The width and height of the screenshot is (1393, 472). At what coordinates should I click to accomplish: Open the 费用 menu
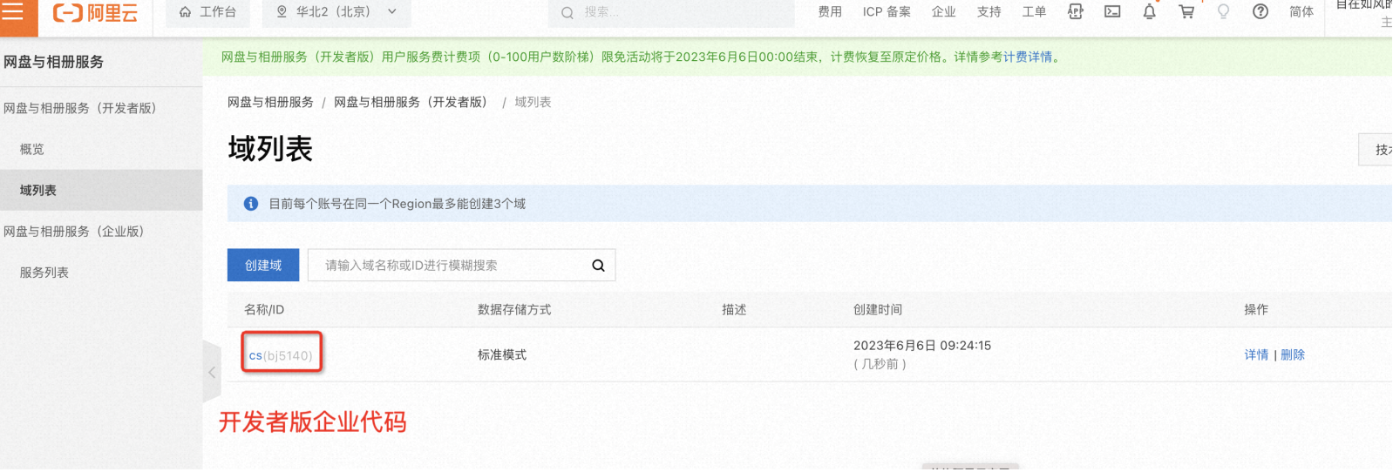pos(830,12)
